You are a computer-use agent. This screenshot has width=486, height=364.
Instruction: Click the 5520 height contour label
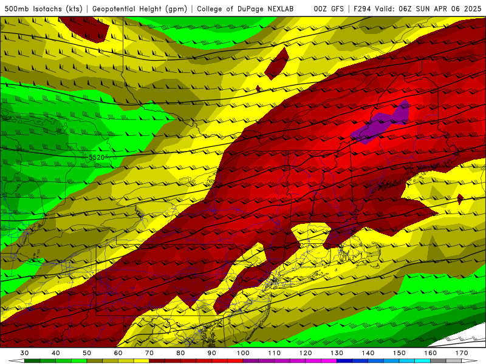97,157
